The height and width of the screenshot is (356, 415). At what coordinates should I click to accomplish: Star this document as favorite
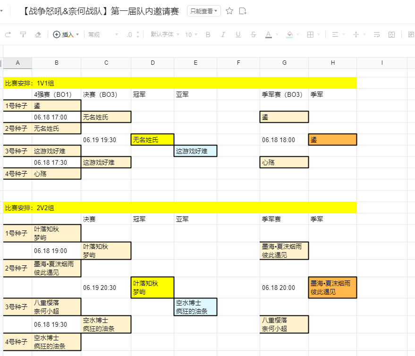229,11
